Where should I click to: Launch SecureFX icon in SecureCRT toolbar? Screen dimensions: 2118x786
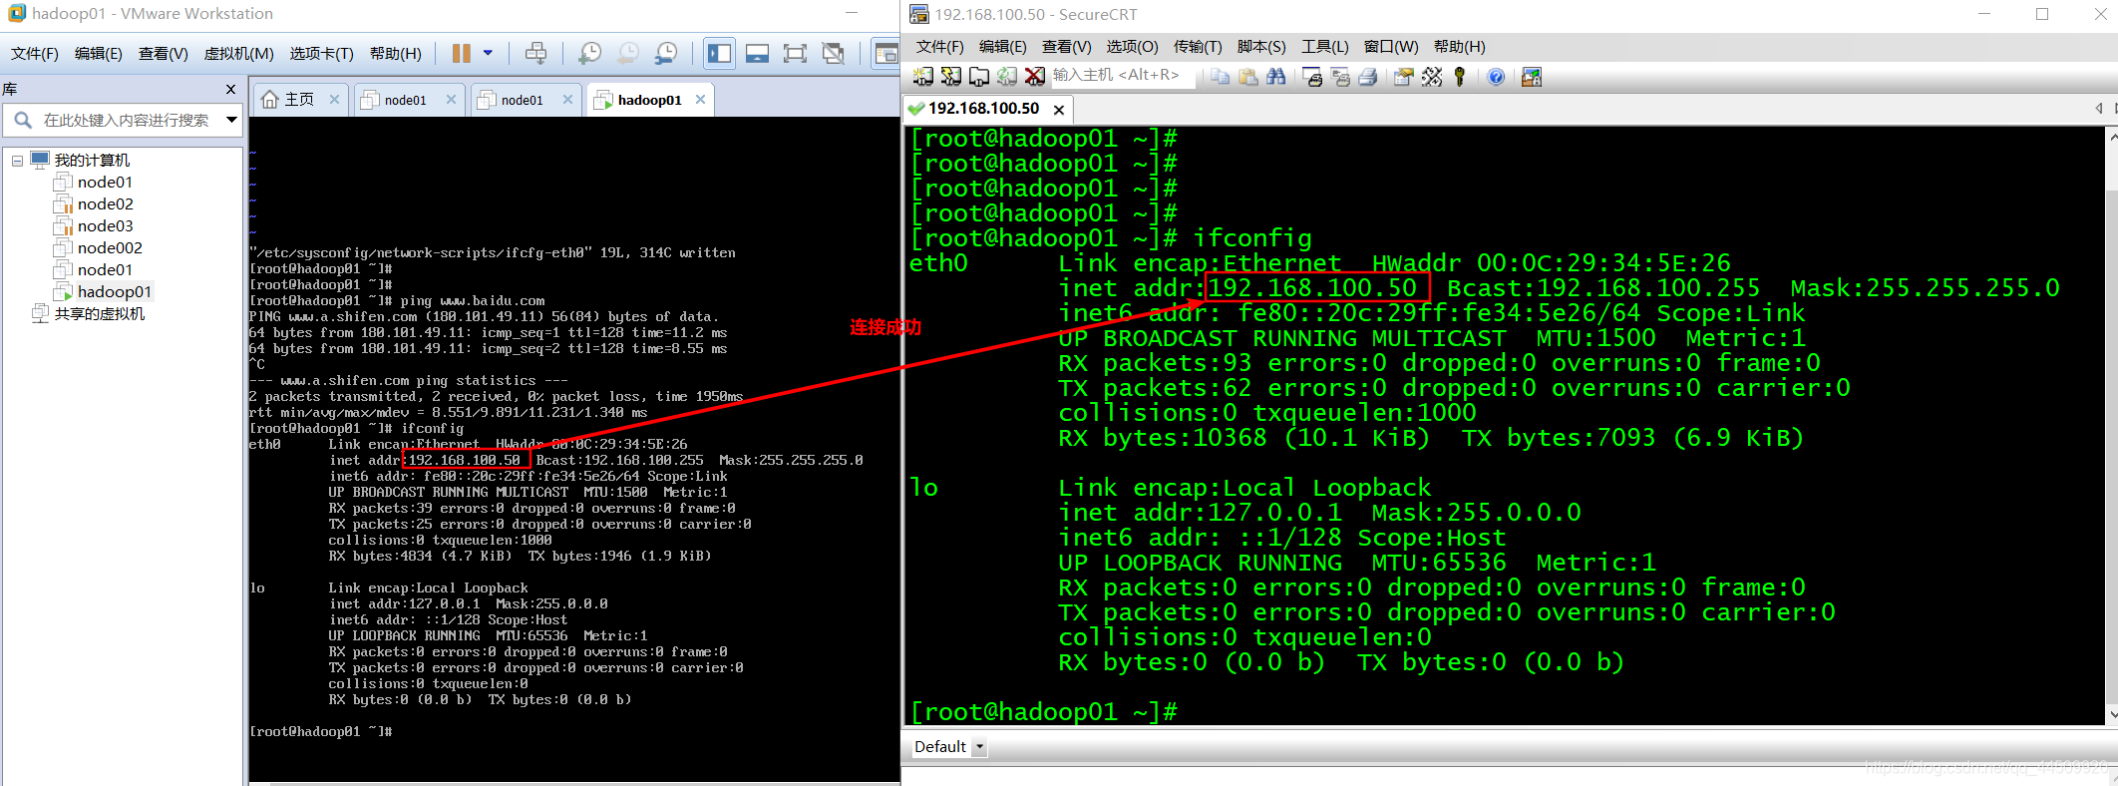coord(1532,76)
